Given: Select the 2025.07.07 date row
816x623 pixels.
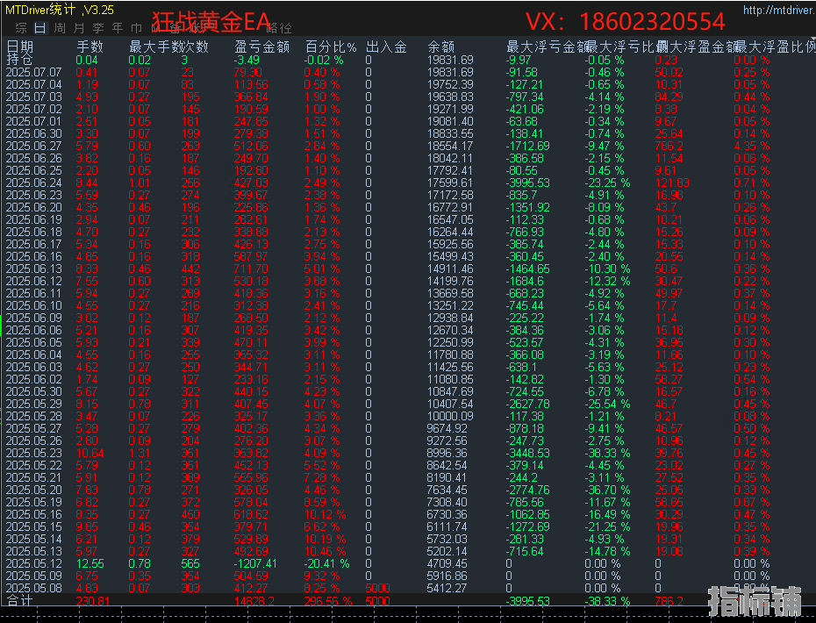Looking at the screenshot, I should (34, 72).
